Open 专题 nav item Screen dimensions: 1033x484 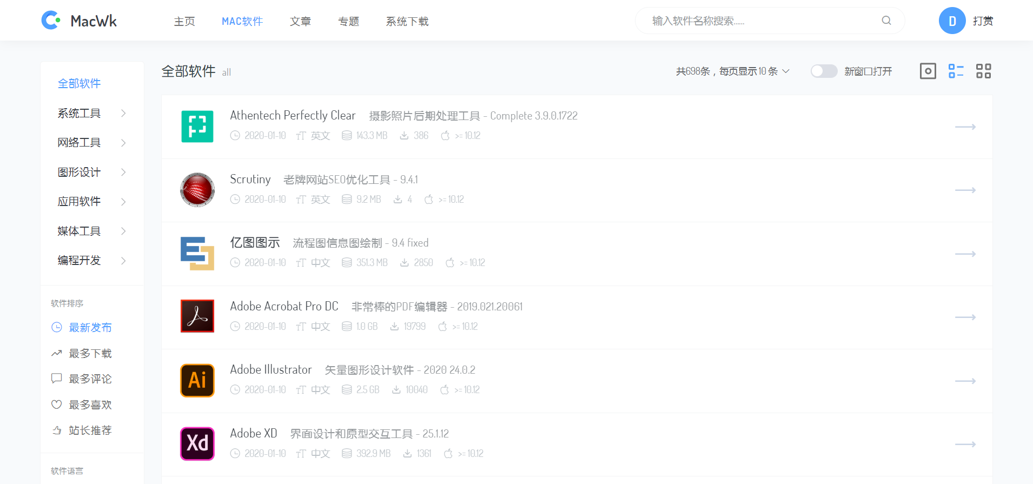(349, 21)
